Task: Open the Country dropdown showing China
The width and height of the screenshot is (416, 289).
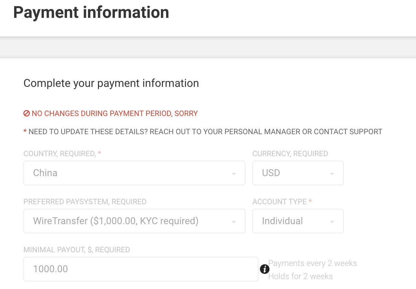Action: tap(134, 173)
